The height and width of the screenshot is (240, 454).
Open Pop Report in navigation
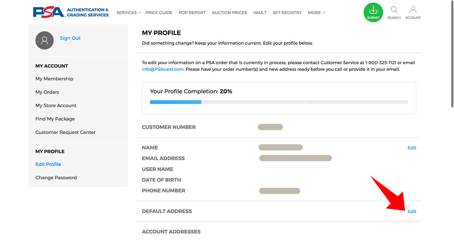pos(192,13)
